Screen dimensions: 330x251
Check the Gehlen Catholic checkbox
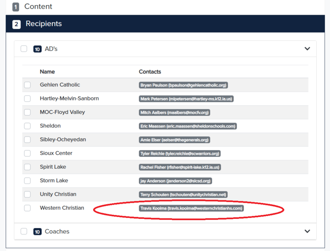[x=27, y=85]
